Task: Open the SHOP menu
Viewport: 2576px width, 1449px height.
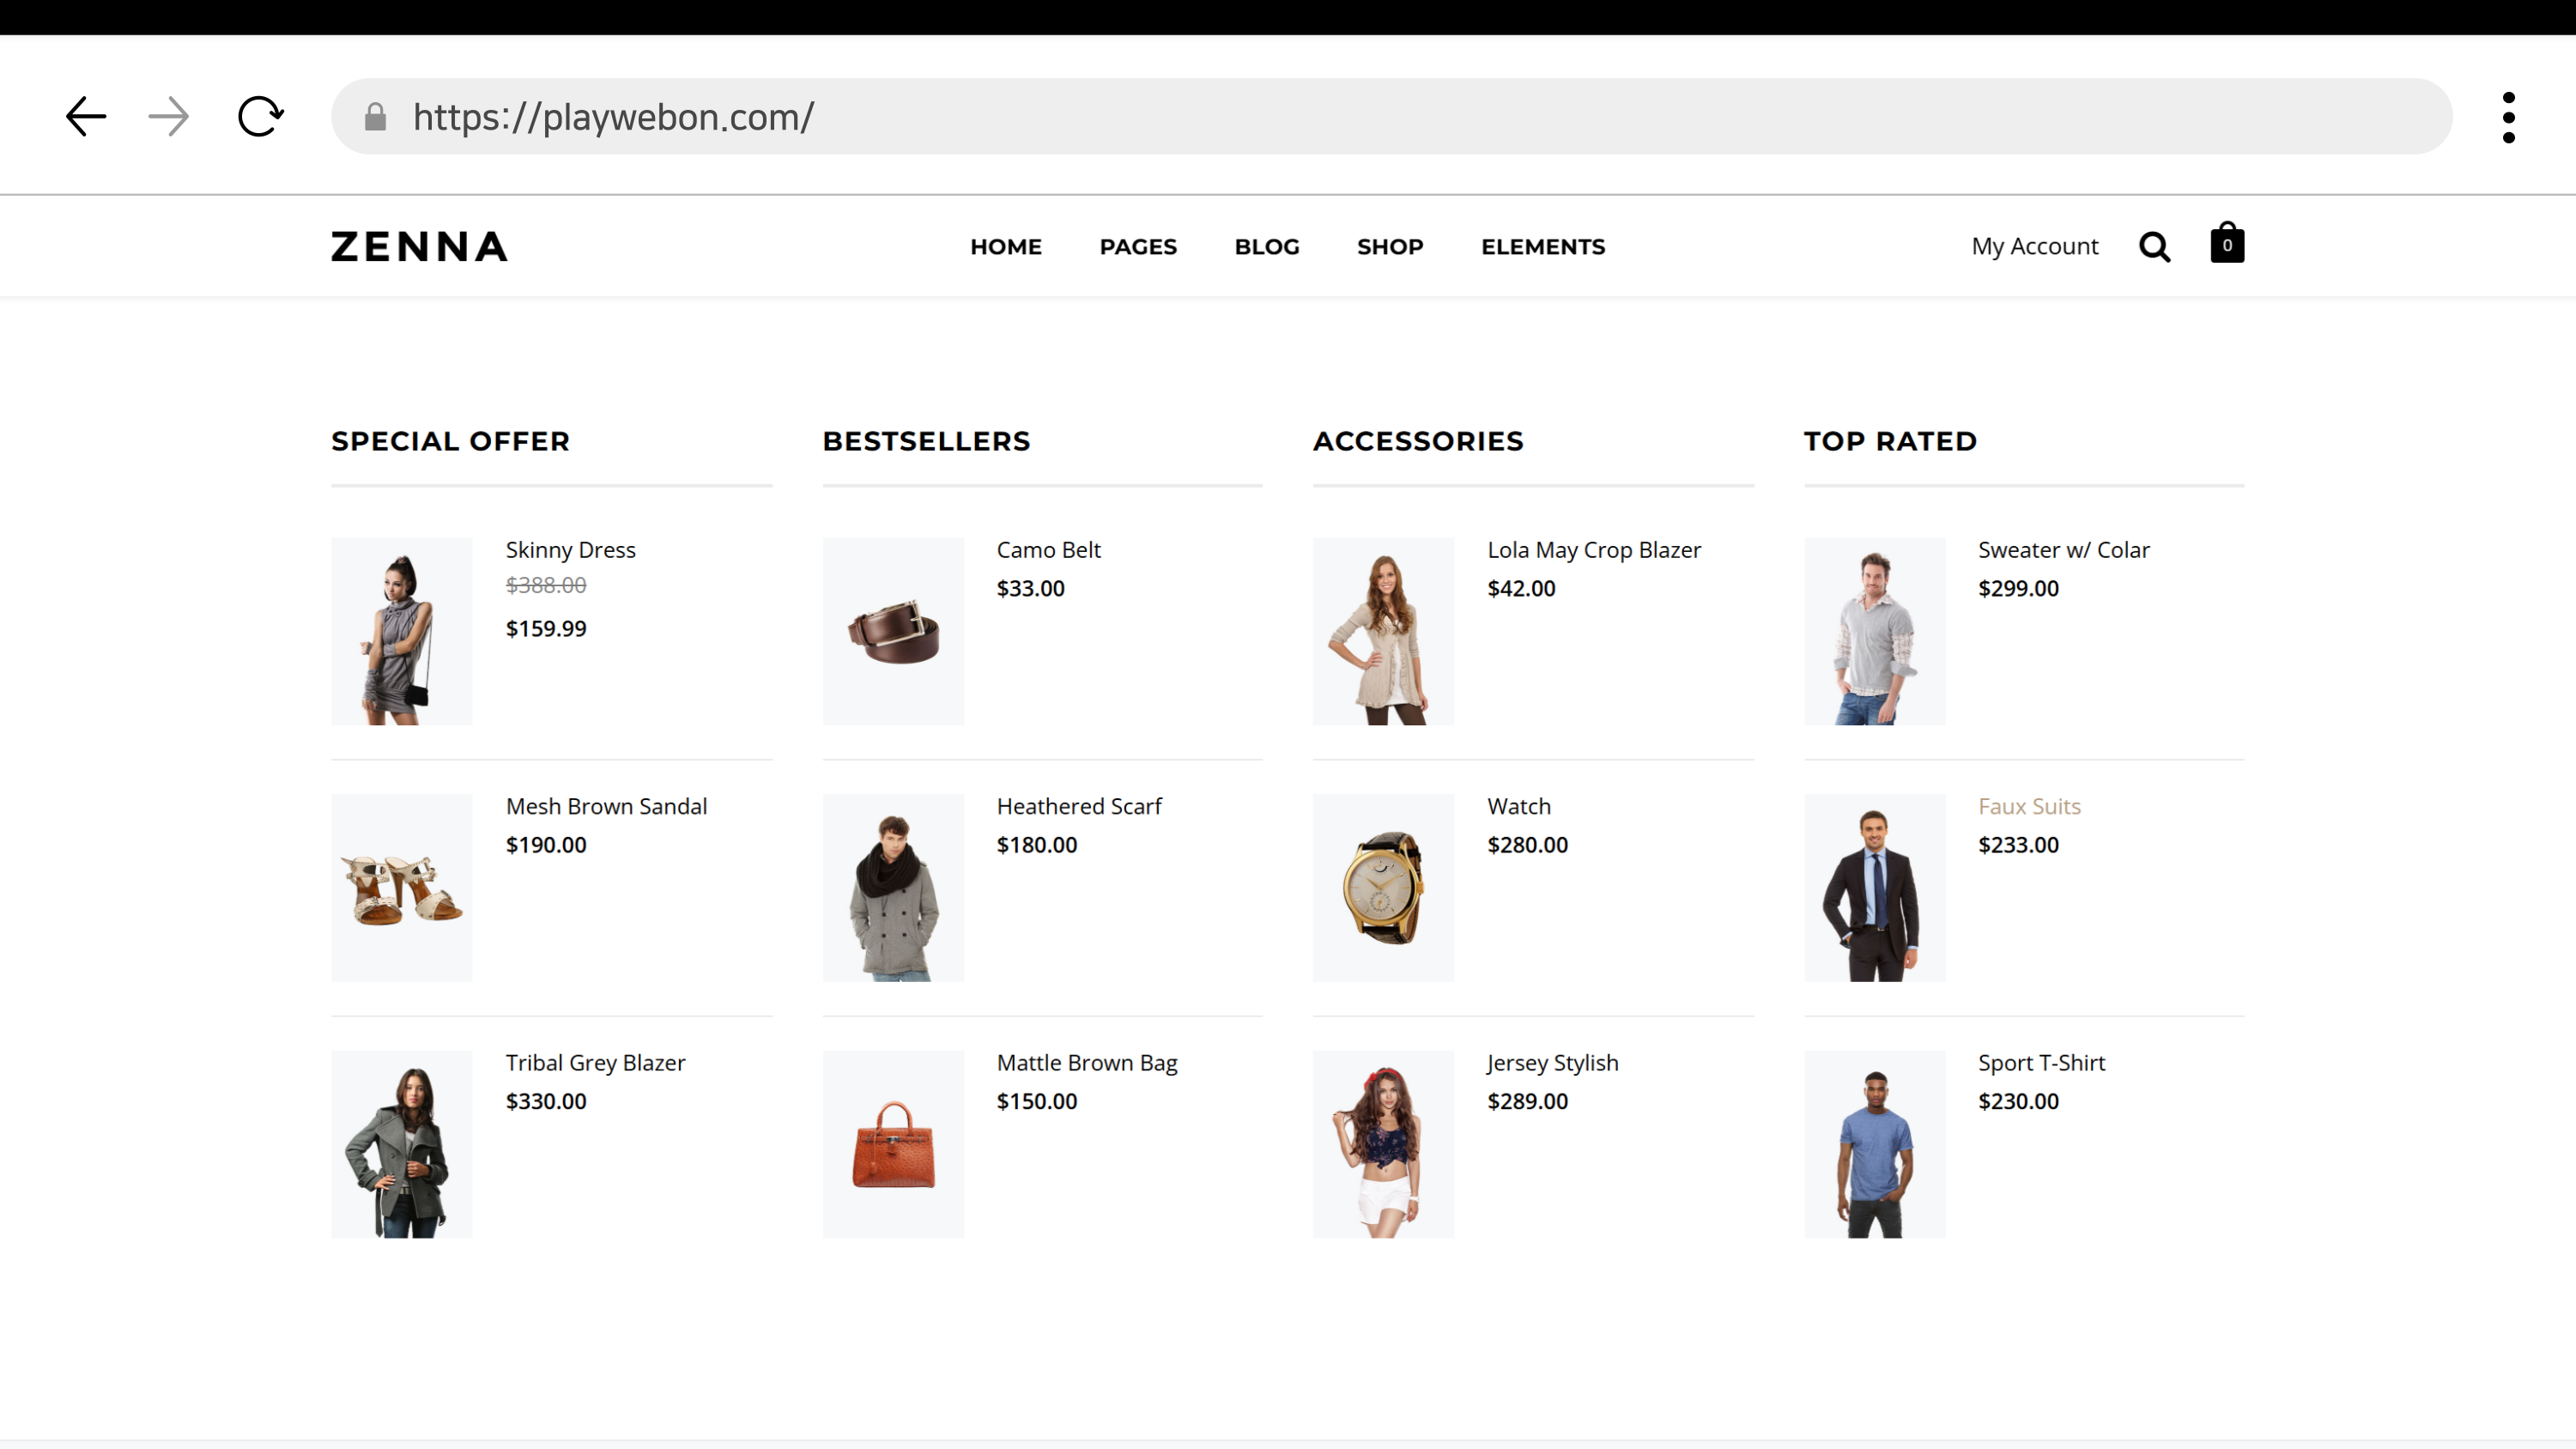Action: click(1389, 246)
